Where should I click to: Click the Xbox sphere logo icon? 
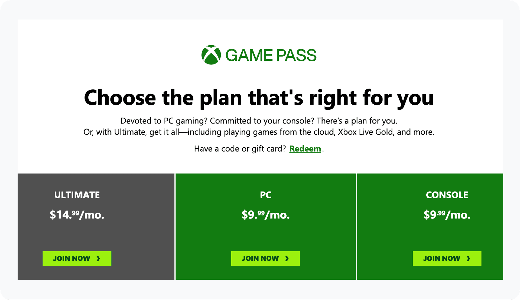tap(211, 55)
